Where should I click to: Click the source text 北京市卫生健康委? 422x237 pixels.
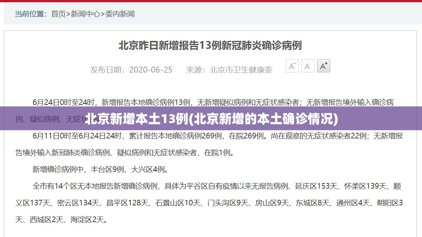(x=241, y=70)
